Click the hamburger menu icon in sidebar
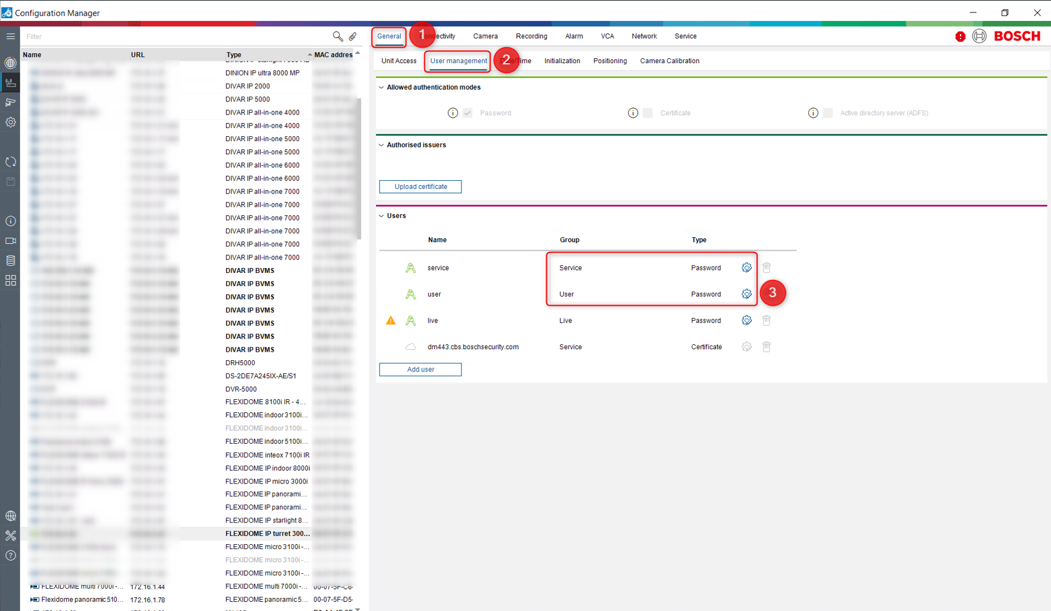 [11, 37]
